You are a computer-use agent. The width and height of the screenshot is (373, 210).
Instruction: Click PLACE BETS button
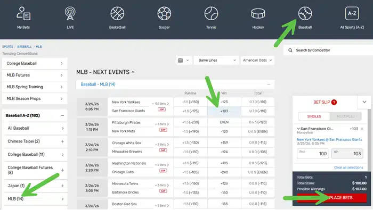pos(331,198)
